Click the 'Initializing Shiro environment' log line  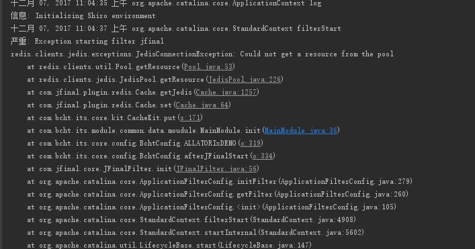(83, 15)
